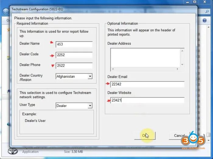The height and width of the screenshot is (159, 213).
Task: Click the 'Size: 3.50 MB' text in details pane
Action: (73, 152)
